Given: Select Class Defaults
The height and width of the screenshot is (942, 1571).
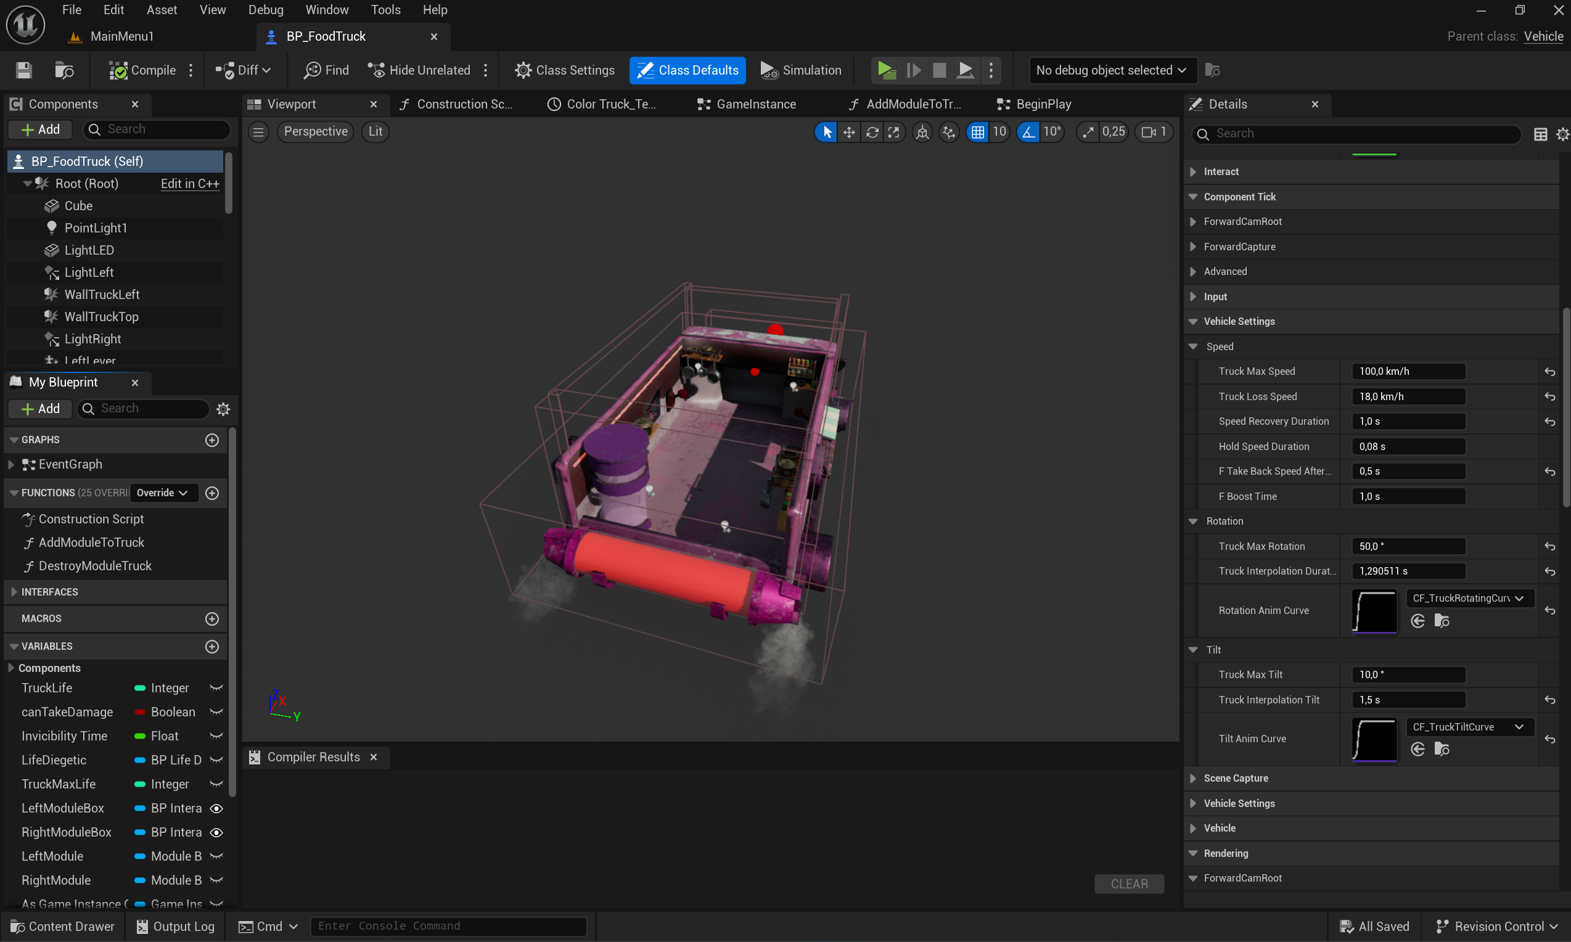Looking at the screenshot, I should point(687,70).
